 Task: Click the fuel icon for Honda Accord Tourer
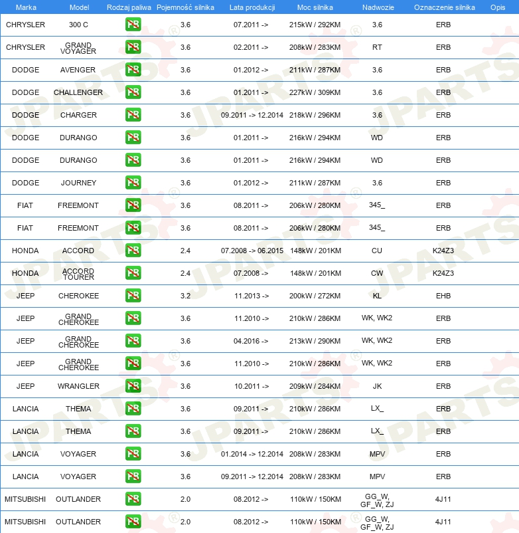(133, 273)
